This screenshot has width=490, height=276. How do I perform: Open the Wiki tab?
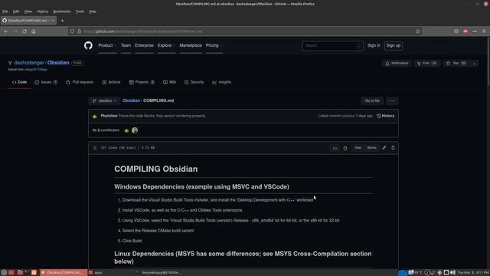[x=170, y=82]
